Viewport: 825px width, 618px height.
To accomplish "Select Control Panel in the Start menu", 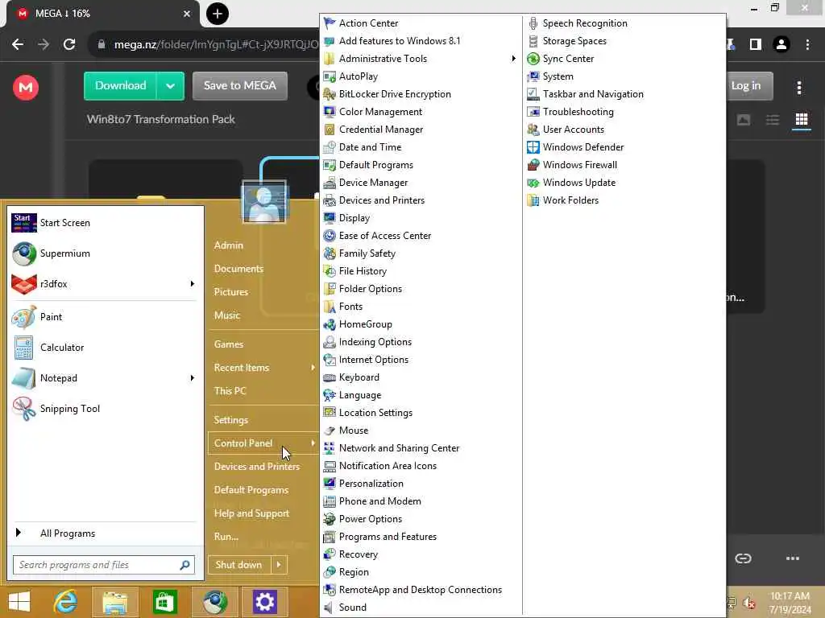I will [263, 443].
